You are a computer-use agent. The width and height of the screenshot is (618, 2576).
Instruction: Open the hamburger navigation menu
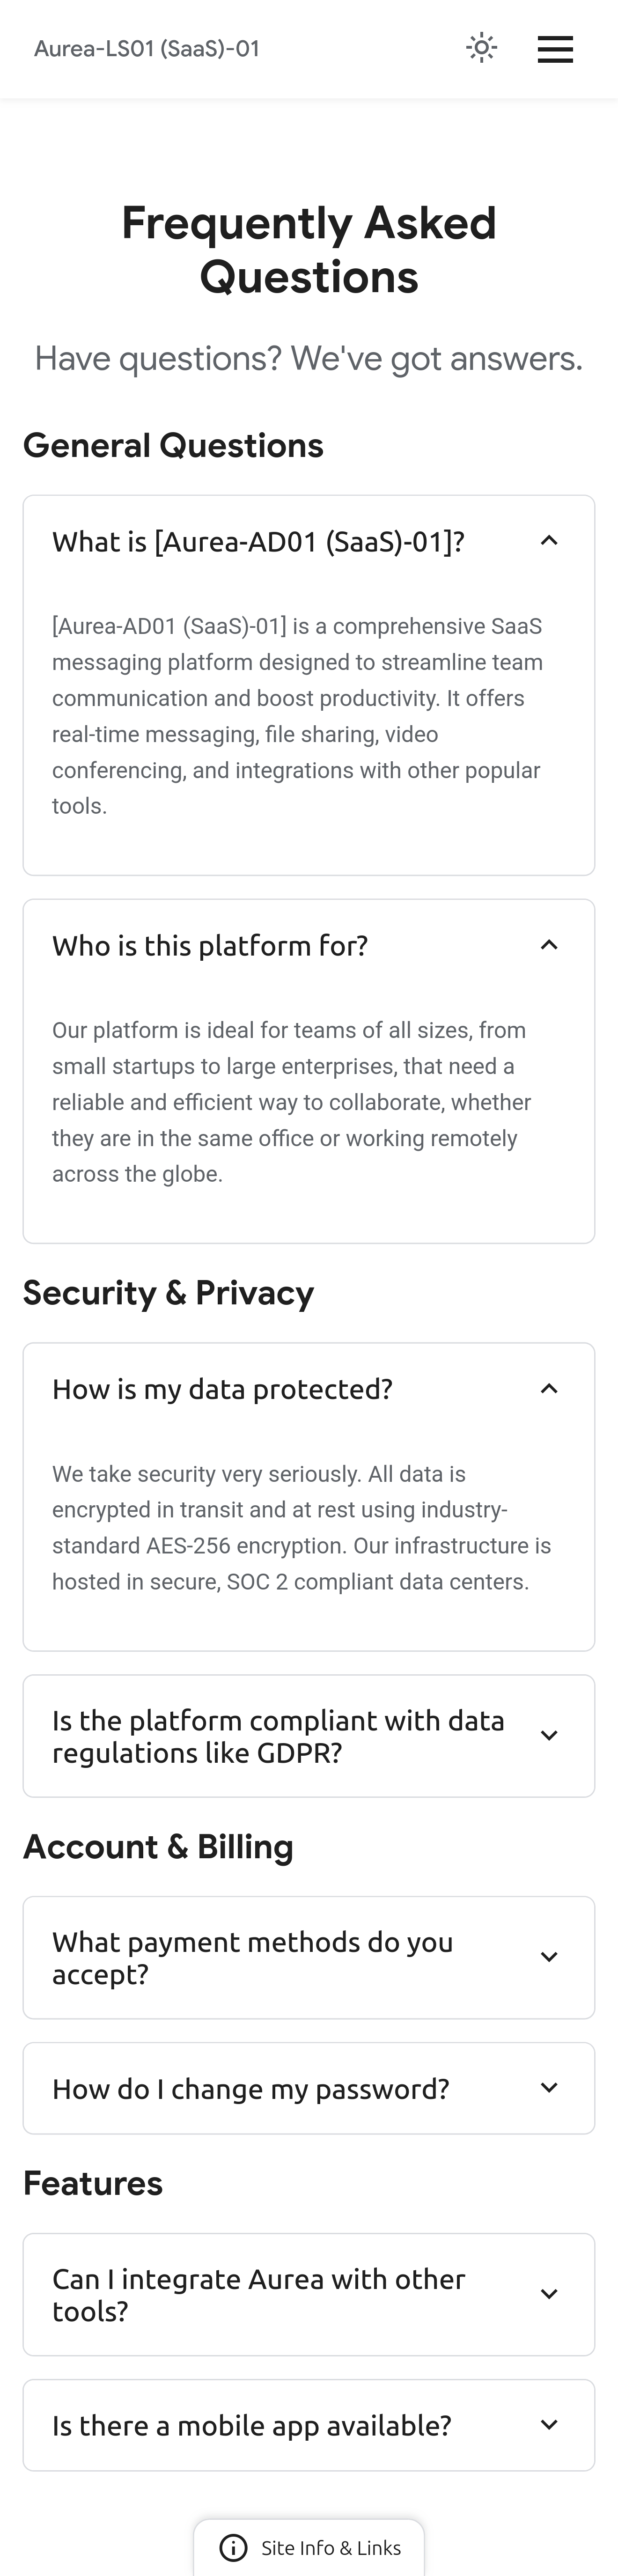(555, 49)
